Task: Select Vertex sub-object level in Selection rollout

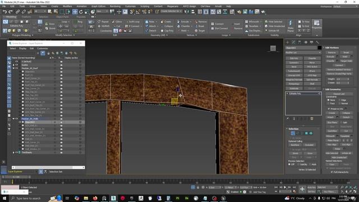Action: 293,133
